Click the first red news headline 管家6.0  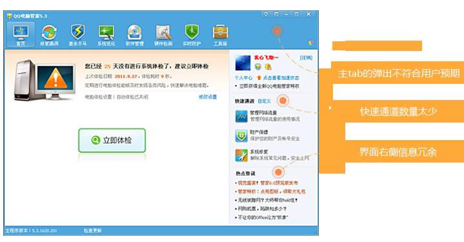click(268, 183)
